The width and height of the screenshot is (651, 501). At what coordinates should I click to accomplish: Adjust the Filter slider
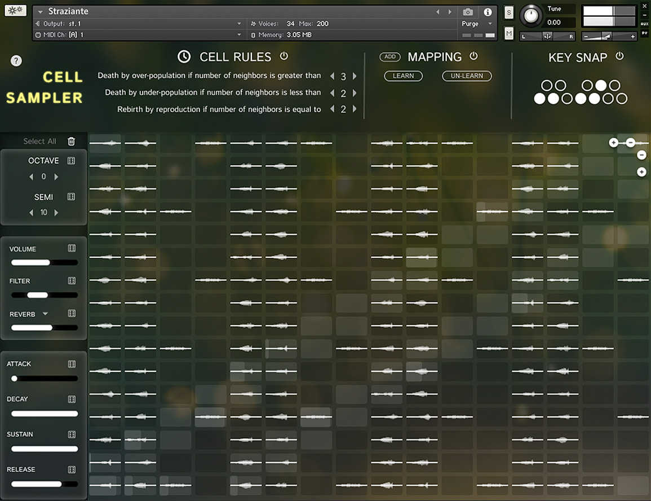coord(38,295)
